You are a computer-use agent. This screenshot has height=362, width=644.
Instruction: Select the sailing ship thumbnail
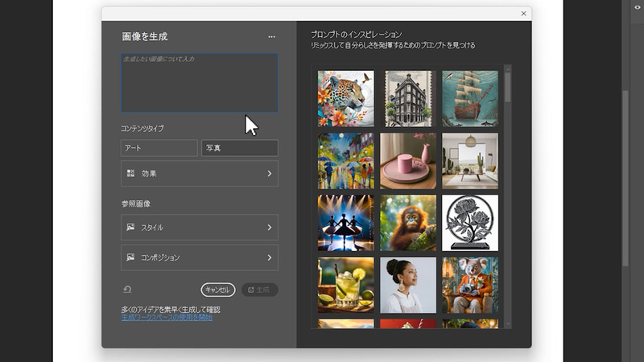(x=470, y=98)
